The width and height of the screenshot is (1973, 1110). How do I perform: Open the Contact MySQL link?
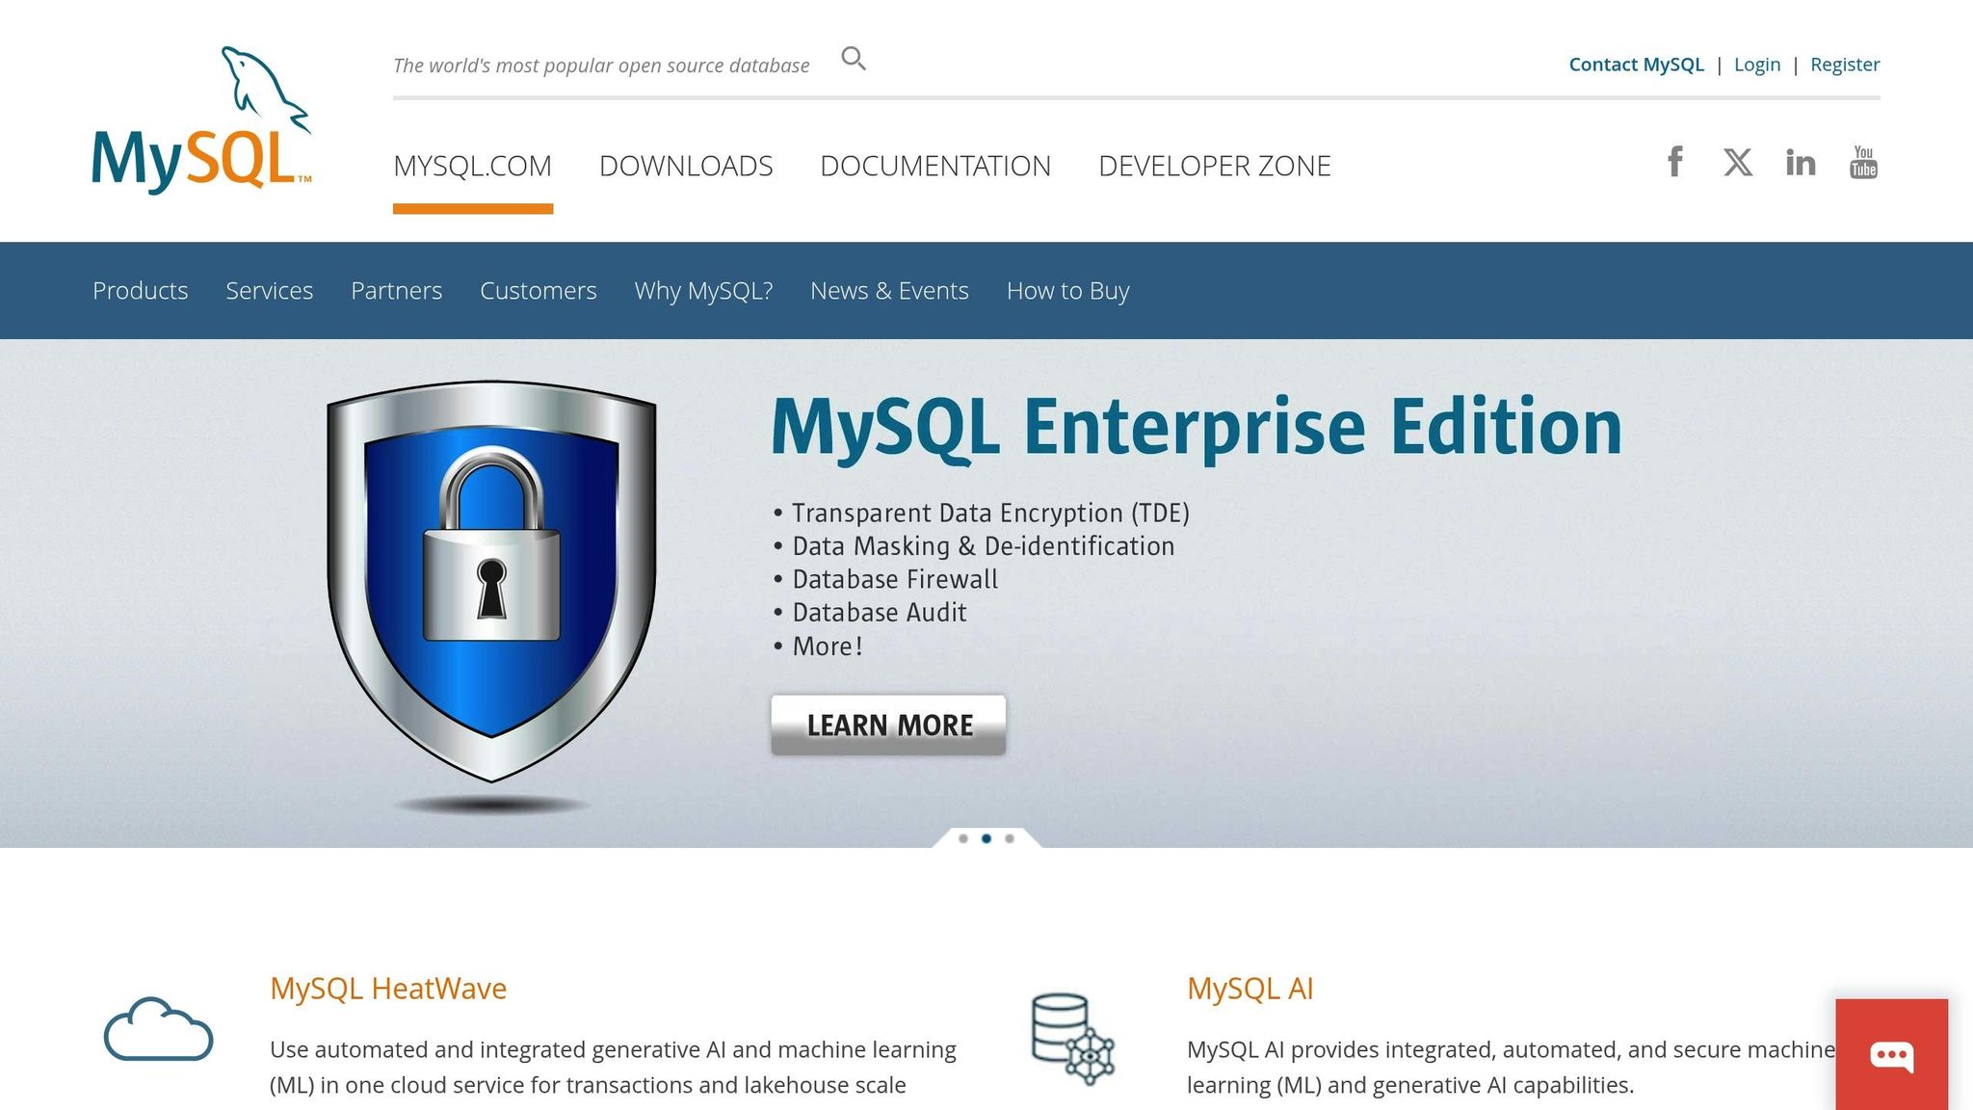[x=1636, y=64]
